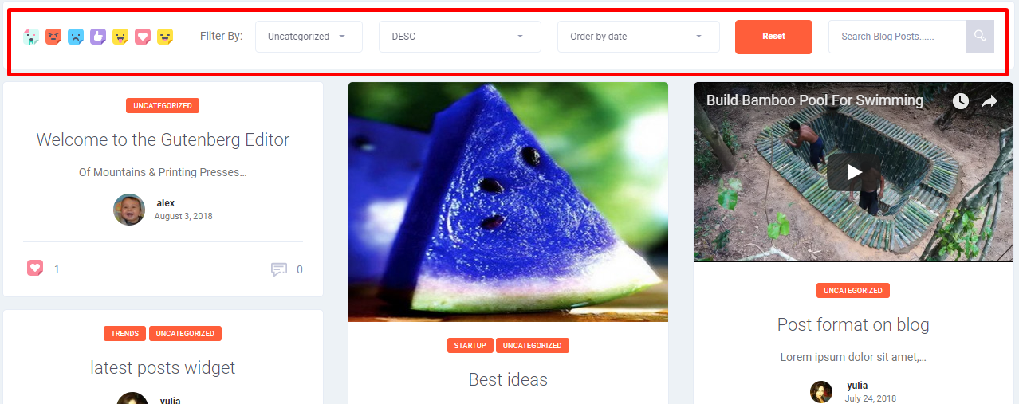Screen dimensions: 1019x404
Task: Select the pink heart reaction filter
Action: click(143, 37)
